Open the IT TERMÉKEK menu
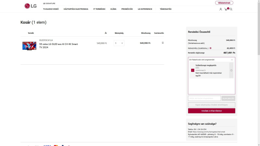Screen dimensions: 260x146 coord(99,9)
